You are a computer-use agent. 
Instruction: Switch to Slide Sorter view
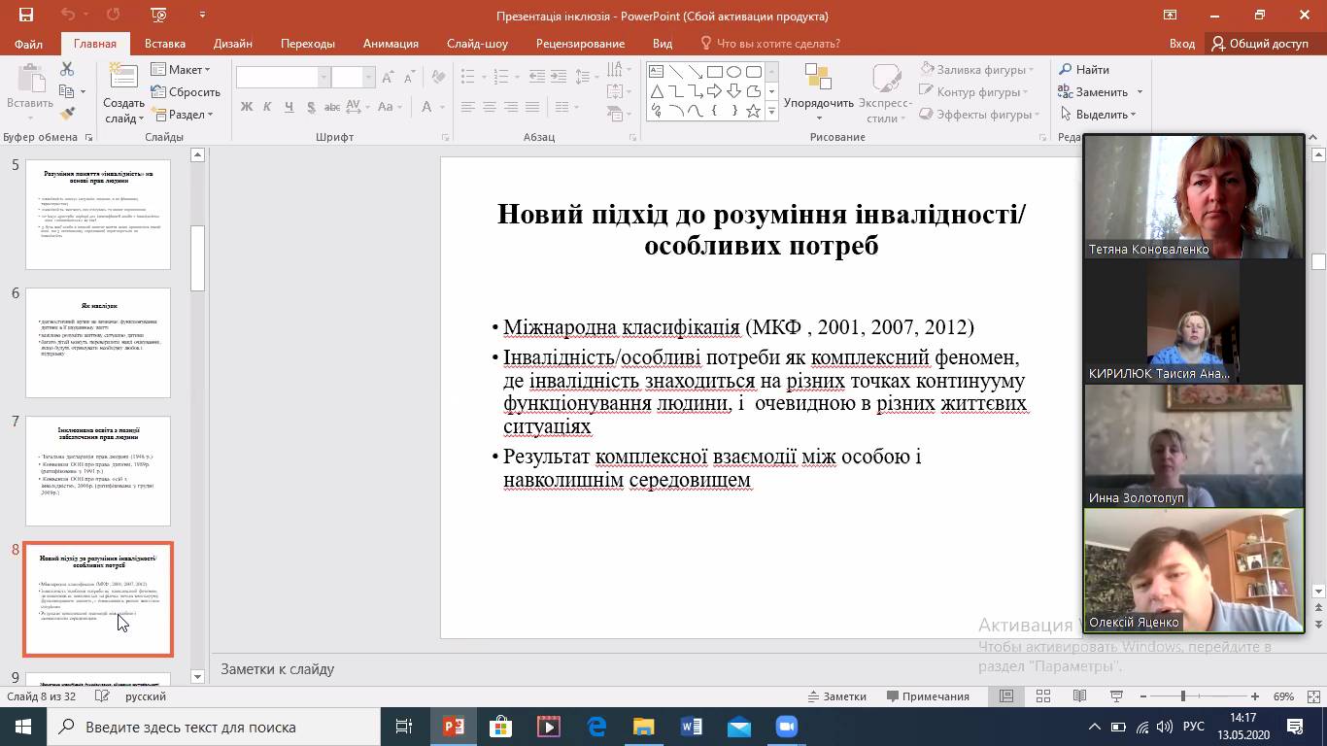[1043, 696]
